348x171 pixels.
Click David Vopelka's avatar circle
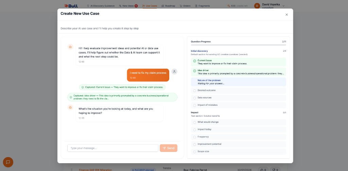tap(257, 6)
